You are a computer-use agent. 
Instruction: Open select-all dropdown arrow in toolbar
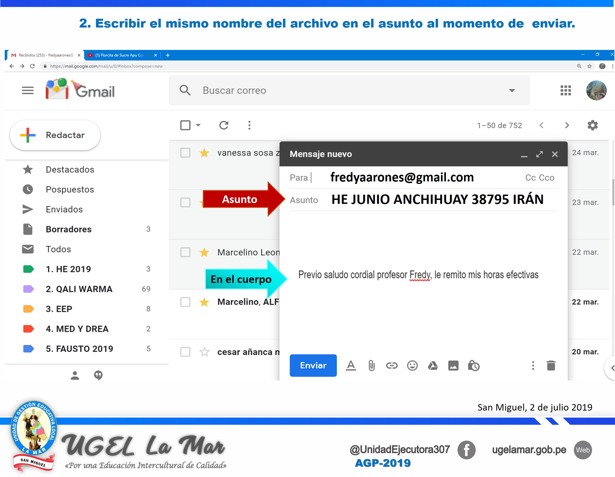click(198, 125)
